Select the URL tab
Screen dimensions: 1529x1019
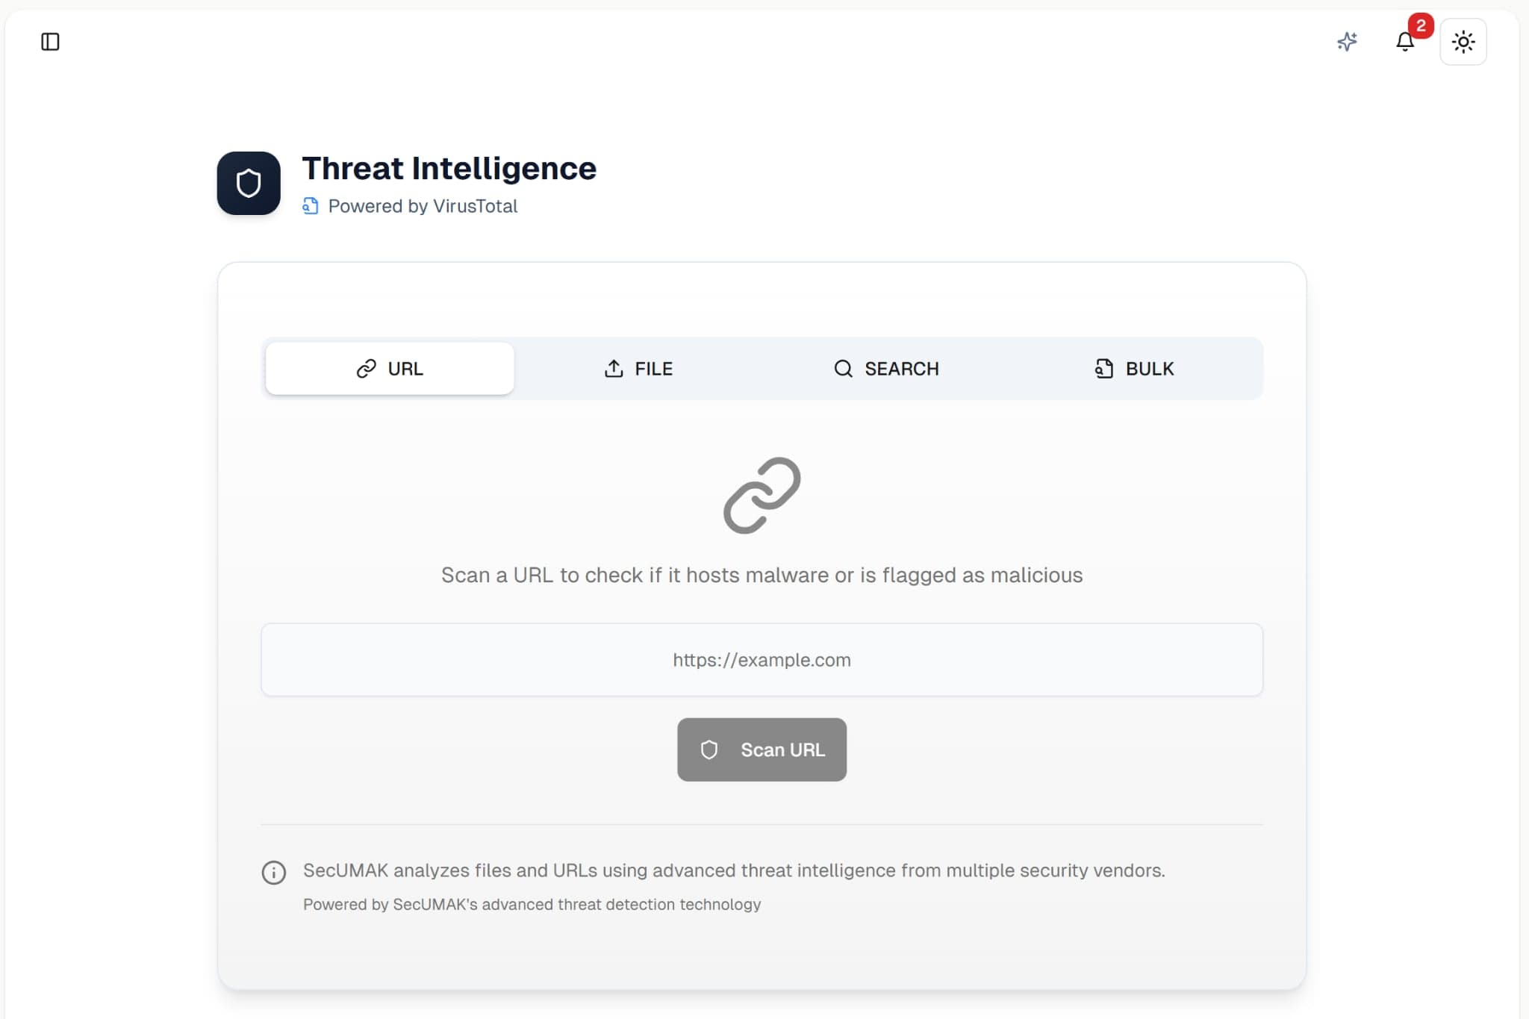(389, 368)
